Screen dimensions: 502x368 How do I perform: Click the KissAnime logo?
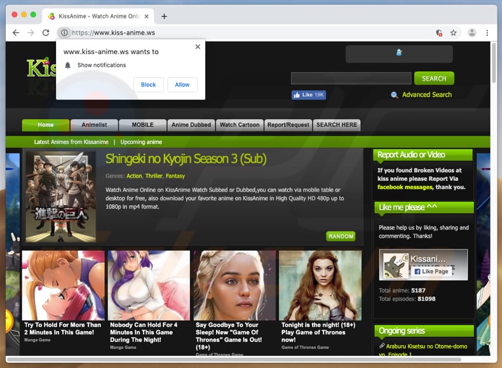41,69
